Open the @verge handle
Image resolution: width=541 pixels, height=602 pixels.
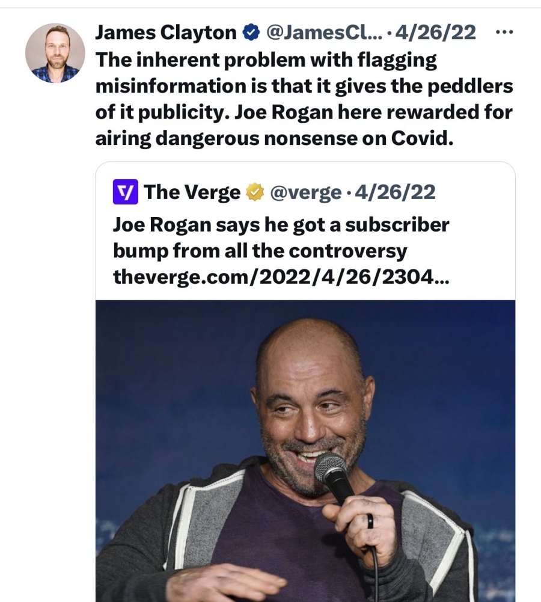point(306,192)
